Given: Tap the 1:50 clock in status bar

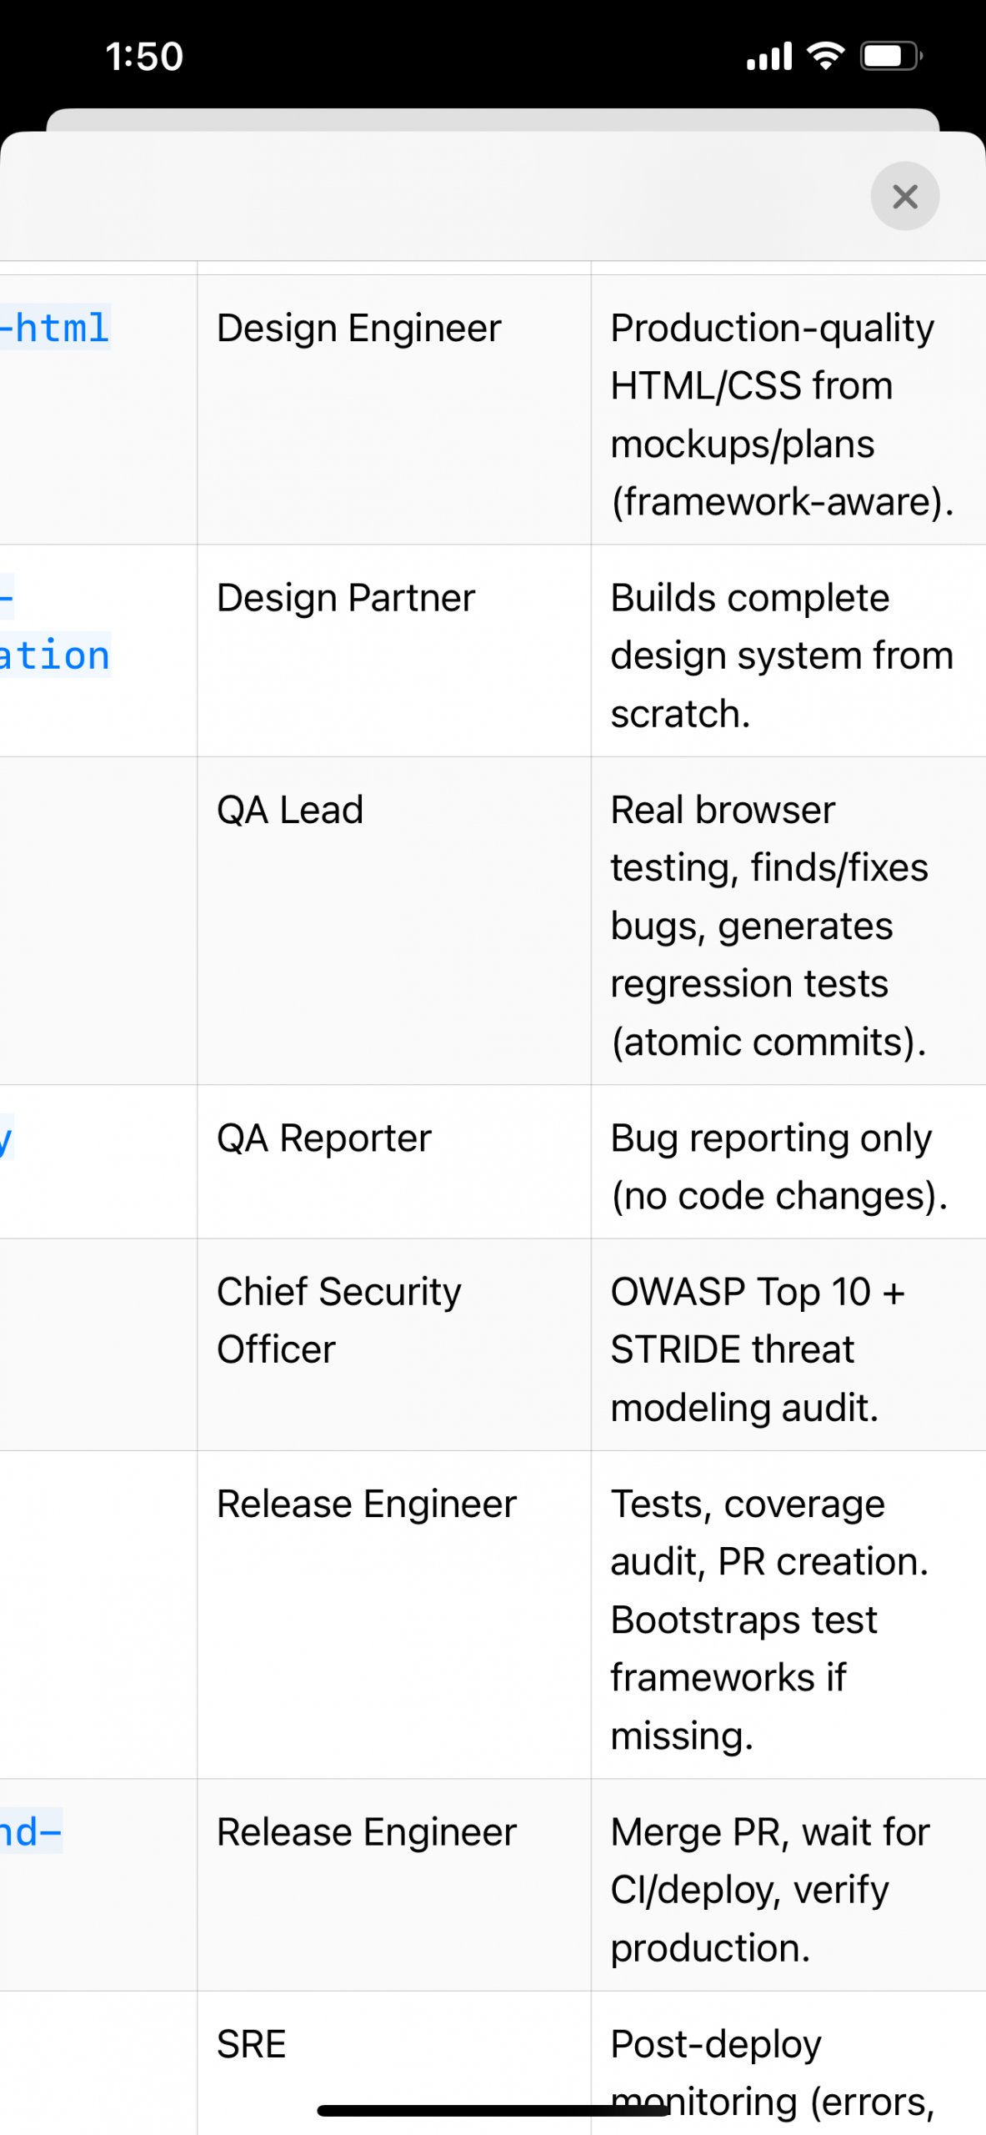Looking at the screenshot, I should click(x=144, y=57).
